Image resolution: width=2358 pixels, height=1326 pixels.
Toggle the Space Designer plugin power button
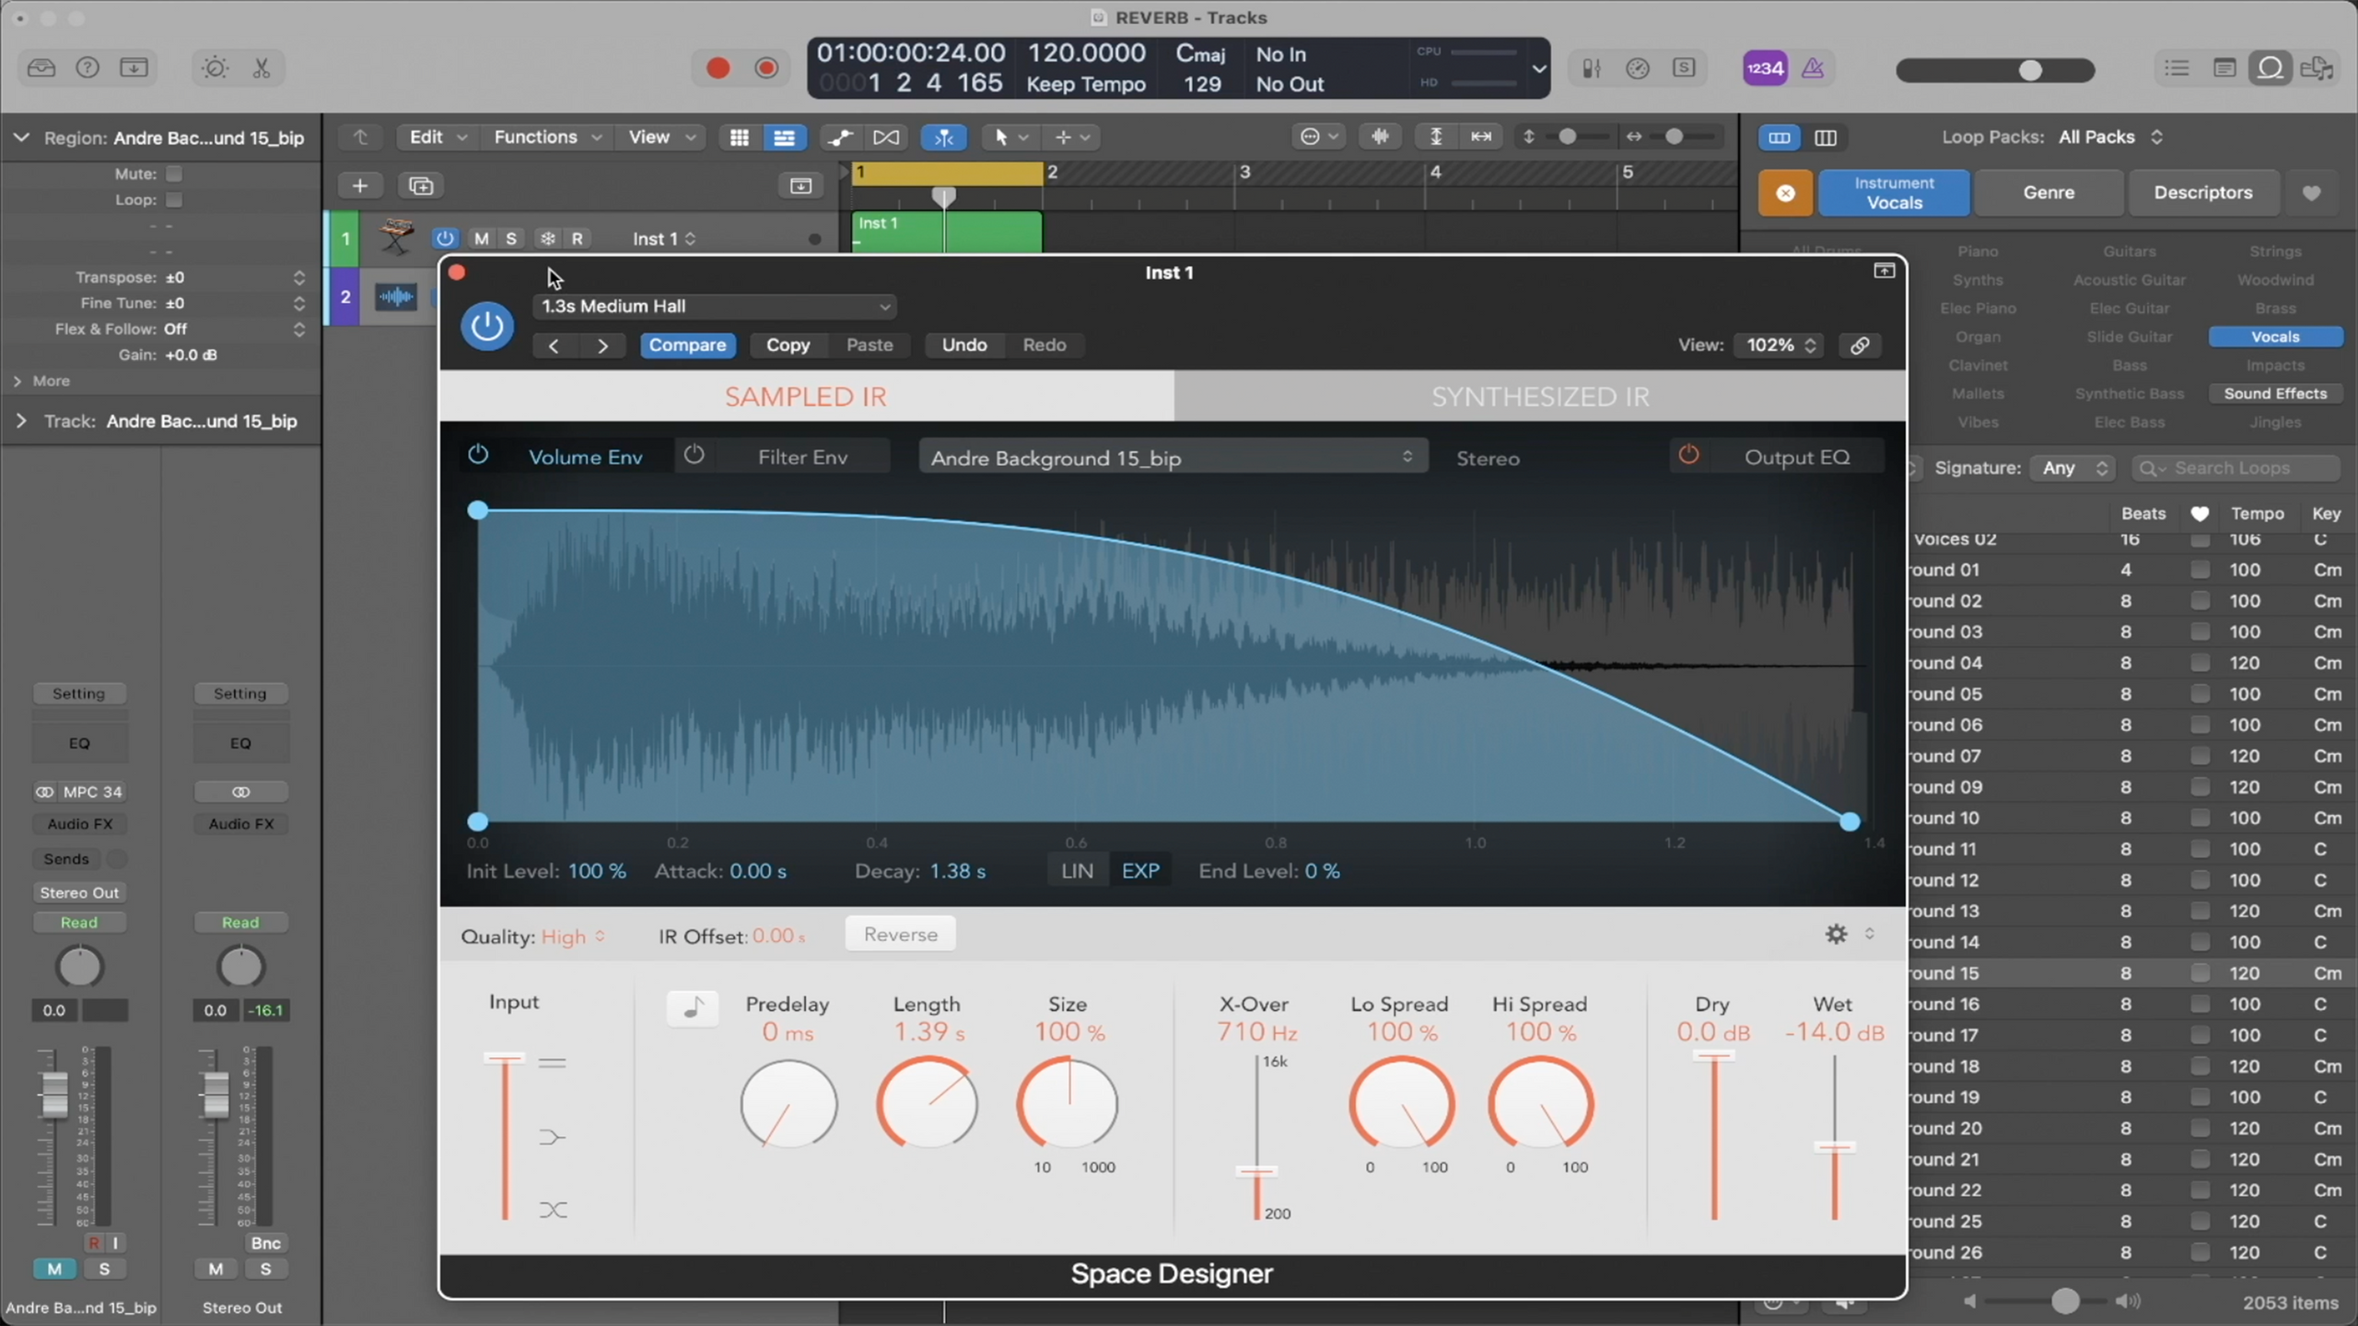pyautogui.click(x=486, y=326)
